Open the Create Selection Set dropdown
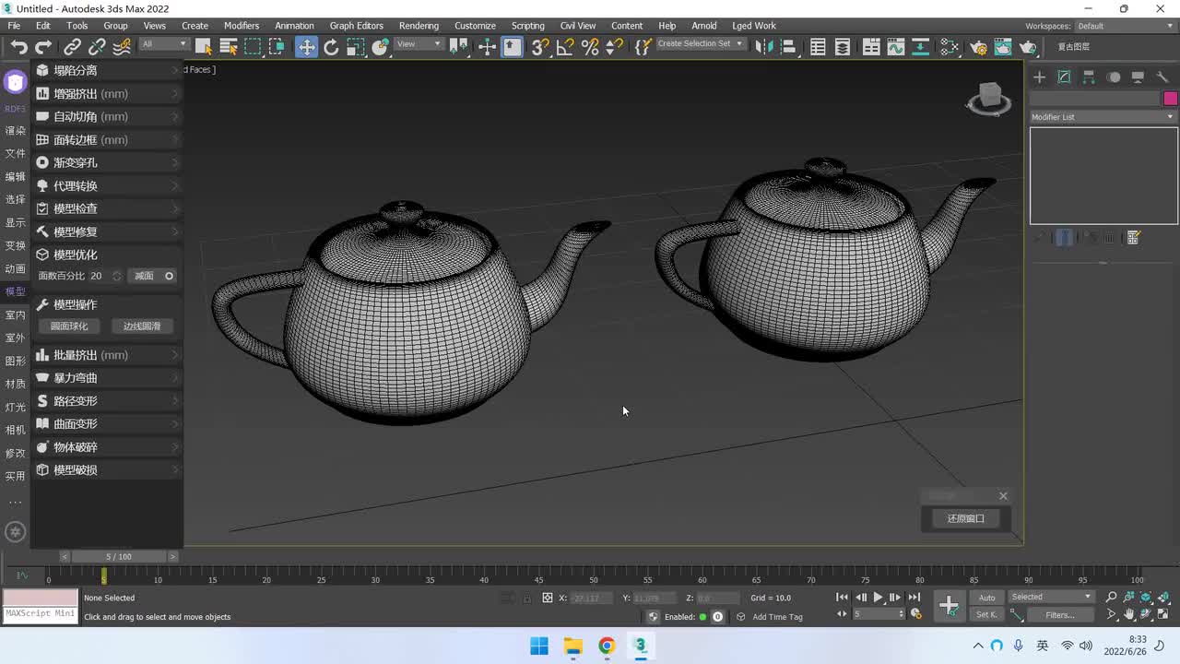Viewport: 1180px width, 664px height. 700,44
